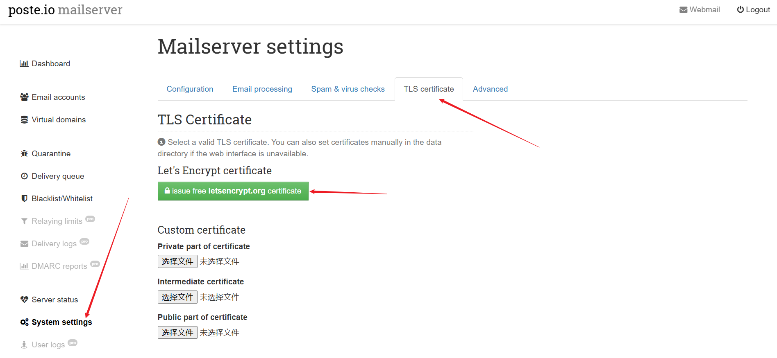The height and width of the screenshot is (358, 777).
Task: Go to the Advanced tab
Action: click(490, 89)
